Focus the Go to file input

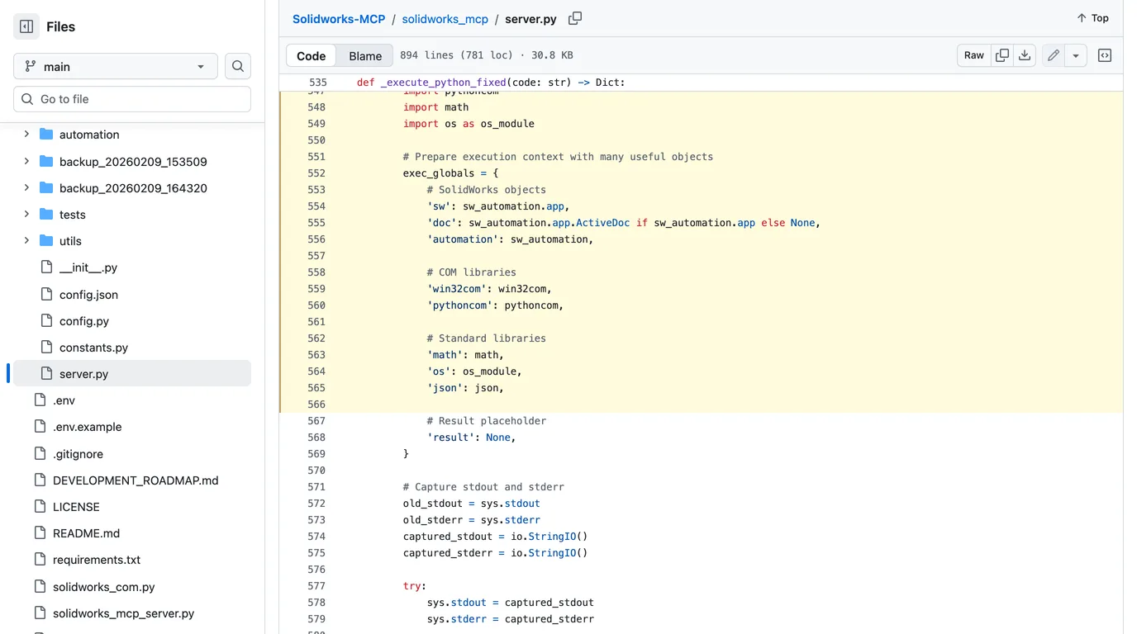[132, 99]
